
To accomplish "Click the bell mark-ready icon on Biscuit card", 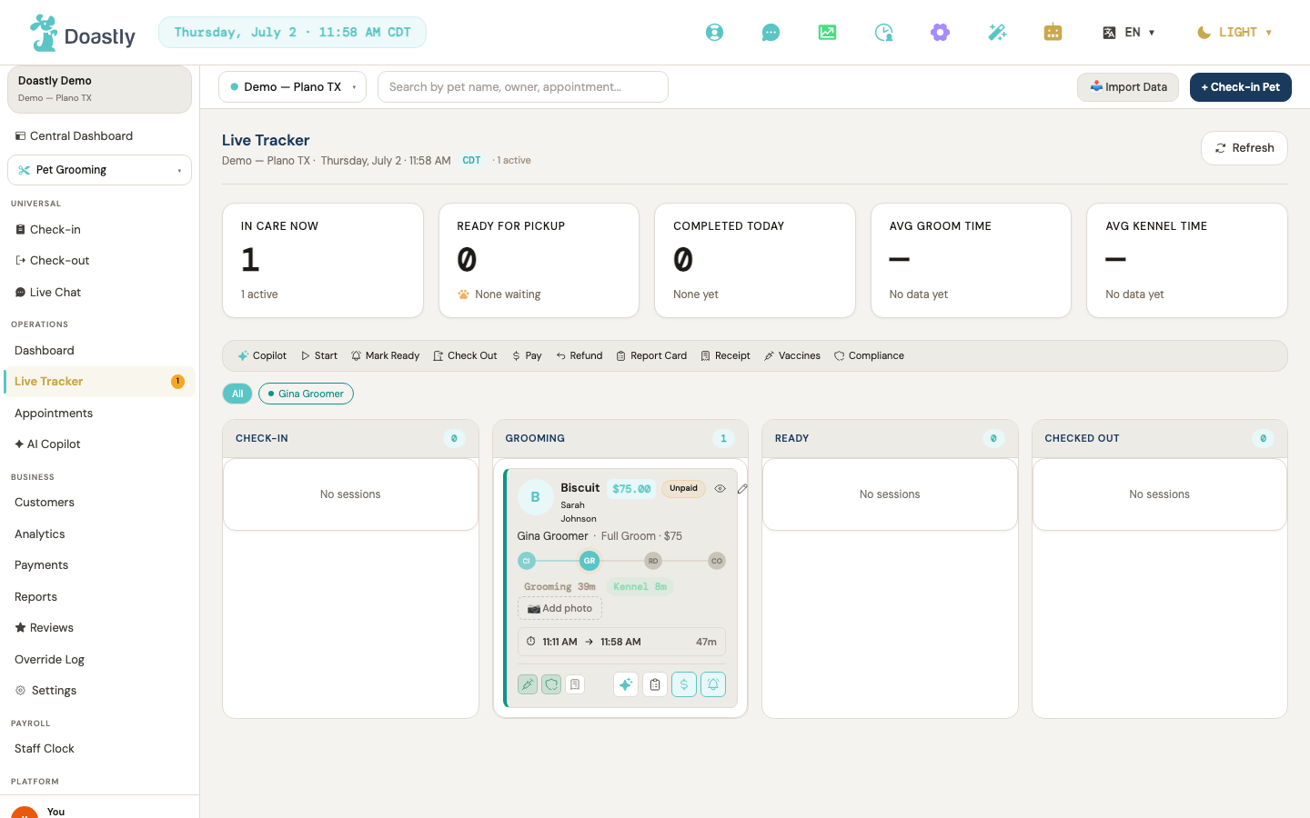I will tap(713, 684).
